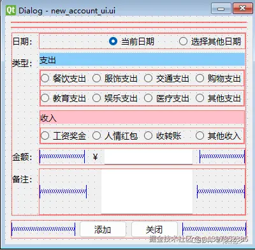Click the 关闭 button
255x250 pixels.
(x=154, y=230)
